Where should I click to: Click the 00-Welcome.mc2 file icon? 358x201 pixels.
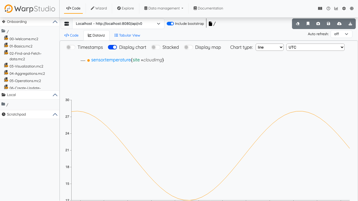[6, 38]
